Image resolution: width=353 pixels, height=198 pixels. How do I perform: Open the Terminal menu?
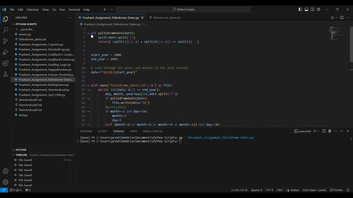(74, 9)
